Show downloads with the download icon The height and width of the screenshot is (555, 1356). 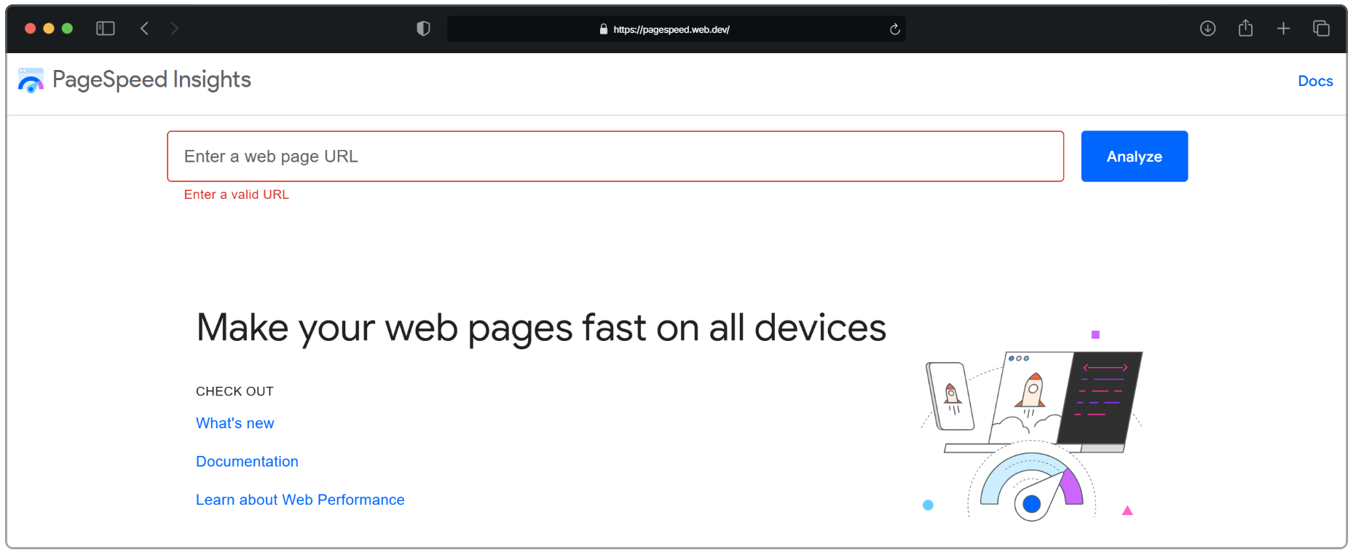[x=1207, y=28]
